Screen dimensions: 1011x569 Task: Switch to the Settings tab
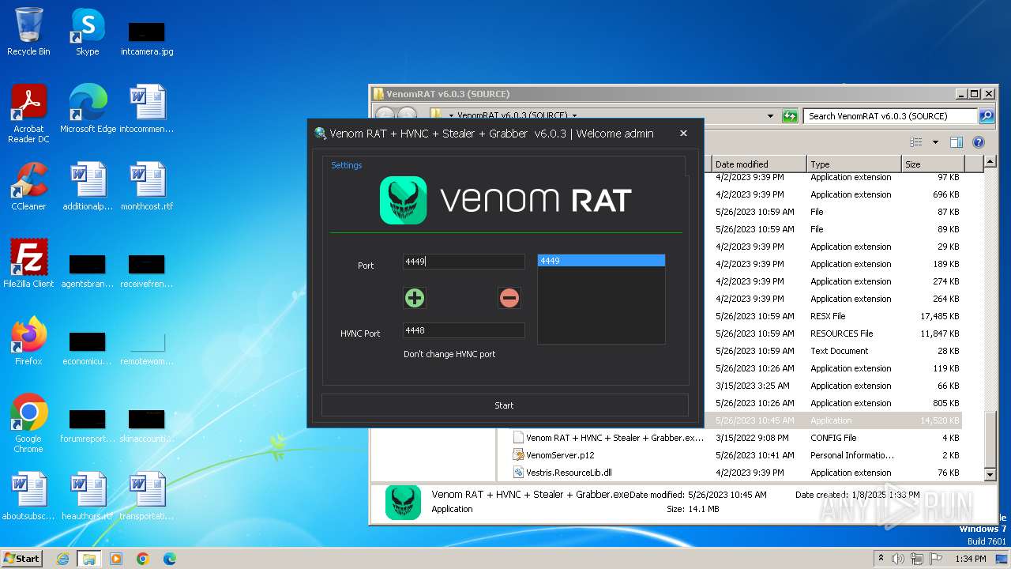pyautogui.click(x=347, y=165)
